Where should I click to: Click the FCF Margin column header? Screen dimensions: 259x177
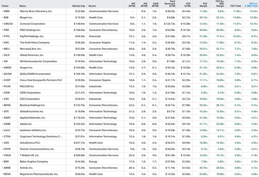203,4
